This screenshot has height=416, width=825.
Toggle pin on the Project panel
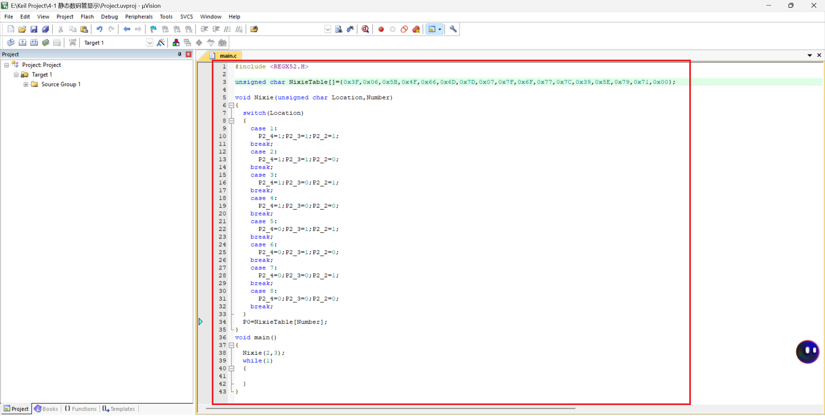point(180,54)
